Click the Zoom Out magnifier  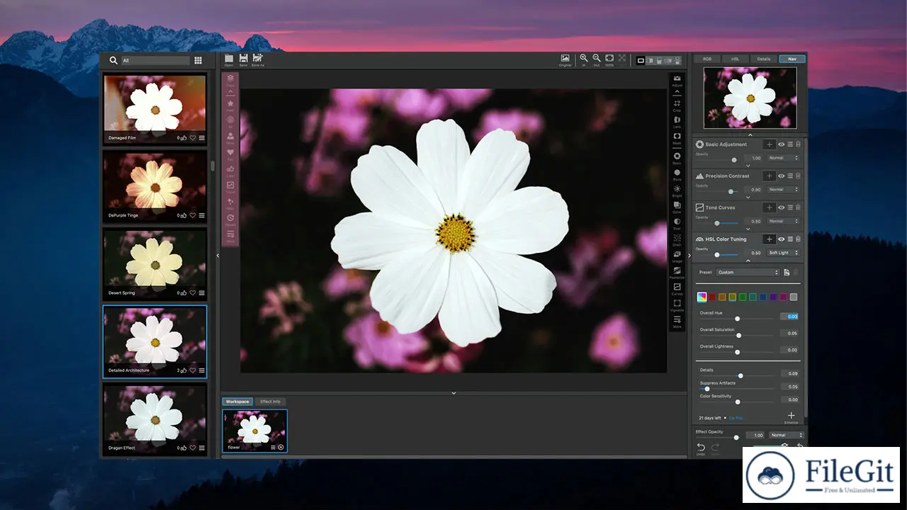(596, 58)
